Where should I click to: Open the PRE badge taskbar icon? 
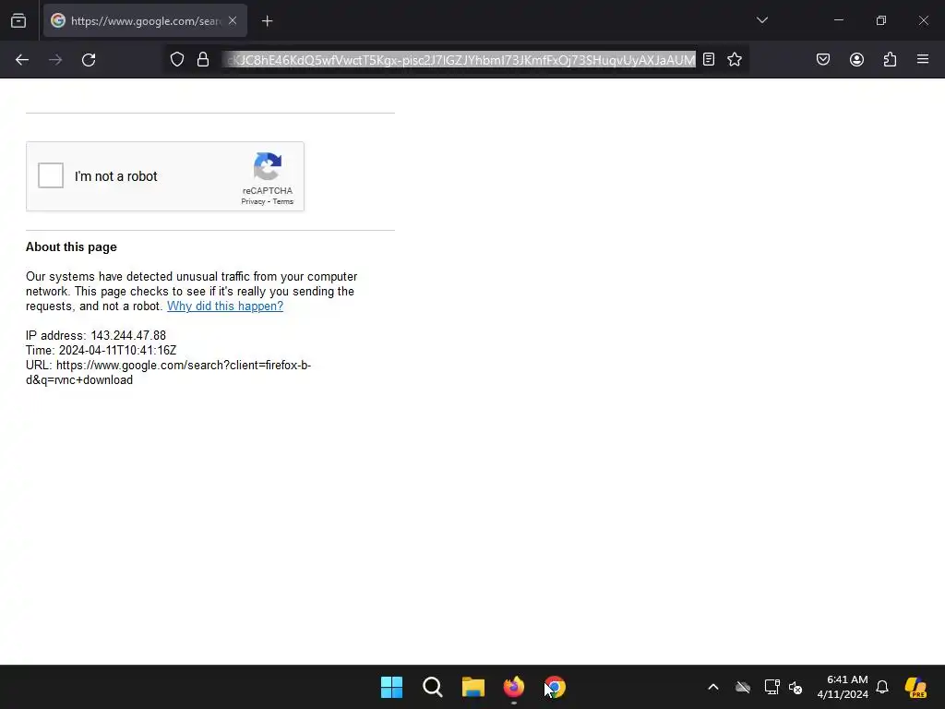915,687
